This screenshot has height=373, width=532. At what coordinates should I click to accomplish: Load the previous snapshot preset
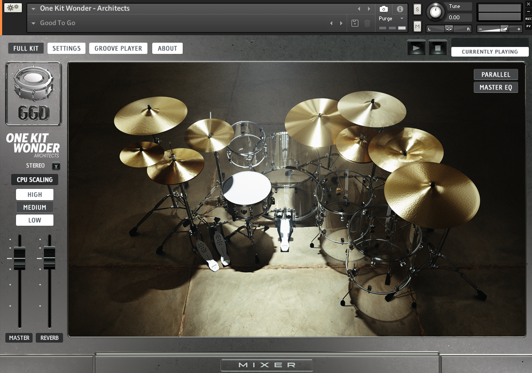click(x=331, y=23)
